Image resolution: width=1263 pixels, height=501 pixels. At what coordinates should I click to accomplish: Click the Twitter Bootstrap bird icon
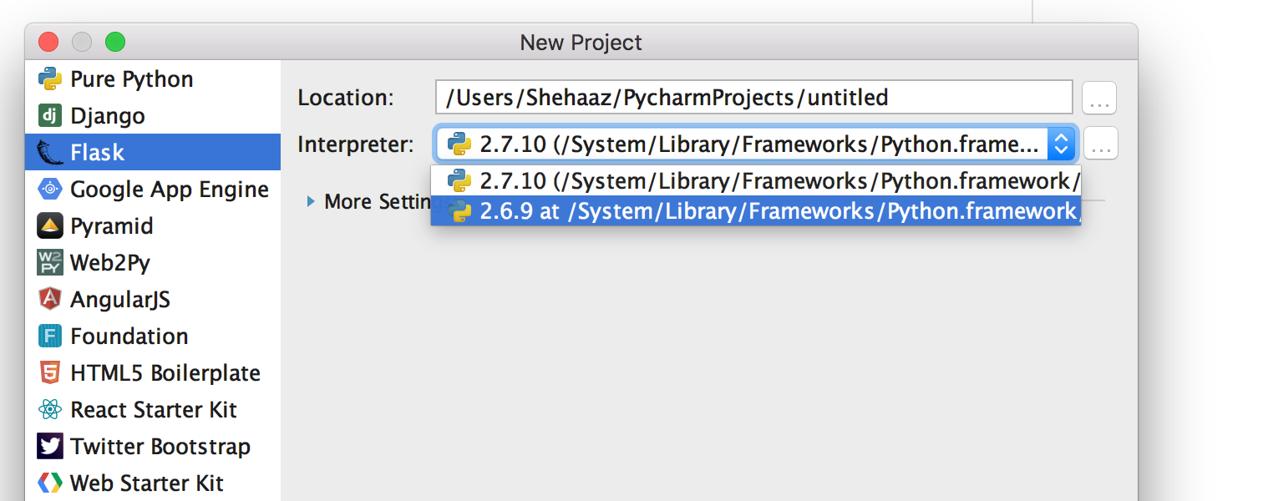[x=50, y=447]
